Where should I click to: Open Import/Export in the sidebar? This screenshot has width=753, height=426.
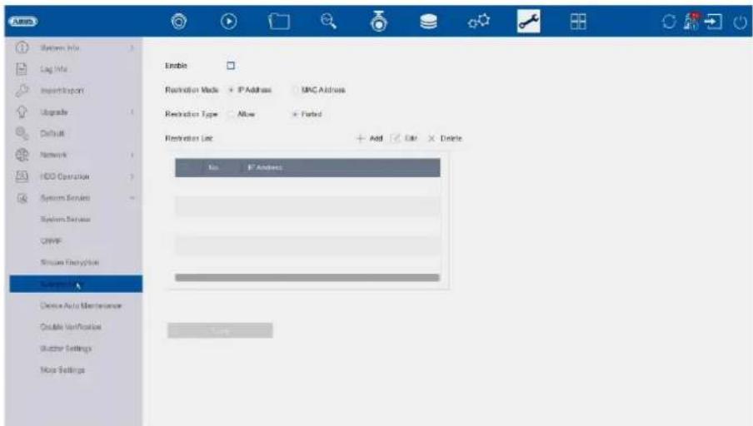[62, 91]
